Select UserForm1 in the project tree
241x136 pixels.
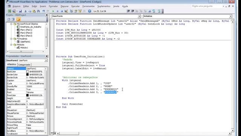pyautogui.click(x=25, y=42)
